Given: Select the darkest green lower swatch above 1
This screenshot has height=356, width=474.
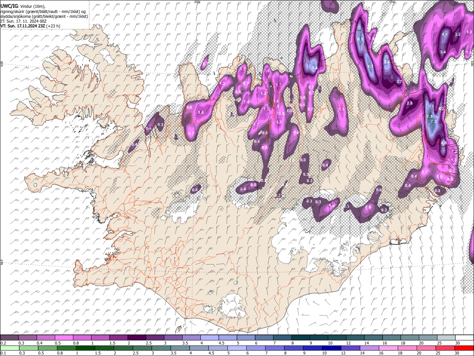Looking at the screenshot, I should tap(86, 348).
